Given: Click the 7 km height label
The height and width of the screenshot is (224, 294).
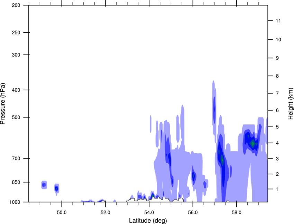Looking at the screenshot, I should (277, 93).
